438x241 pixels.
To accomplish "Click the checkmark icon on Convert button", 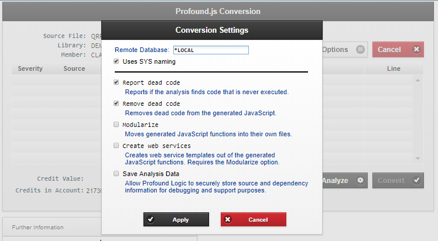I will click(416, 181).
